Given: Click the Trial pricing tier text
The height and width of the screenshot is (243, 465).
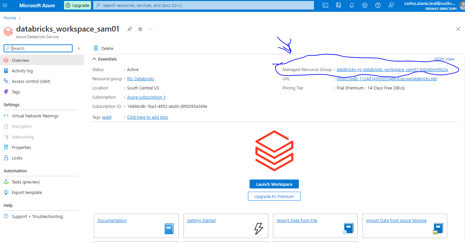Looking at the screenshot, I should [x=371, y=88].
